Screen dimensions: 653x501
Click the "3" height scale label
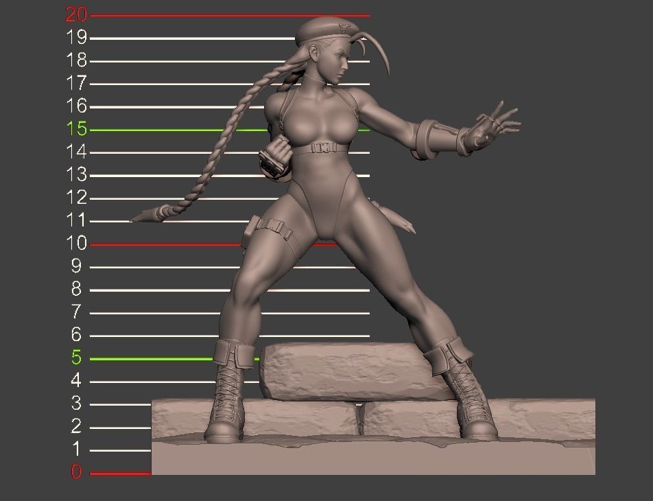75,404
